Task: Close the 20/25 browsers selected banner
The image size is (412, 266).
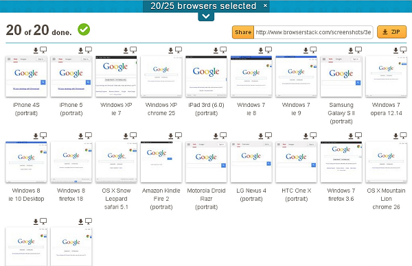Action: (x=265, y=5)
